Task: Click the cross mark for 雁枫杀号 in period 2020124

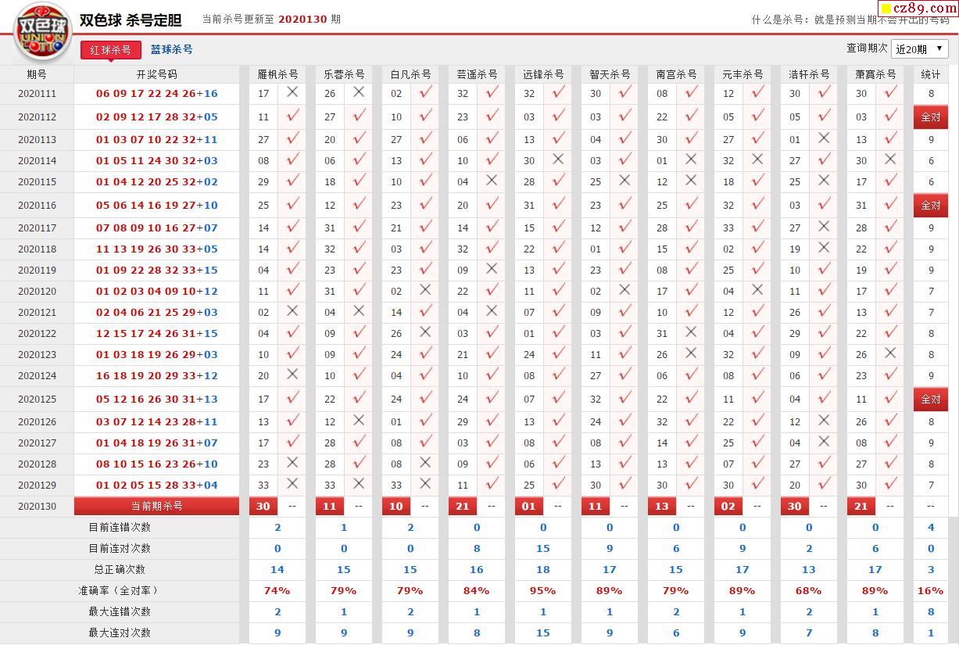Action: (292, 374)
